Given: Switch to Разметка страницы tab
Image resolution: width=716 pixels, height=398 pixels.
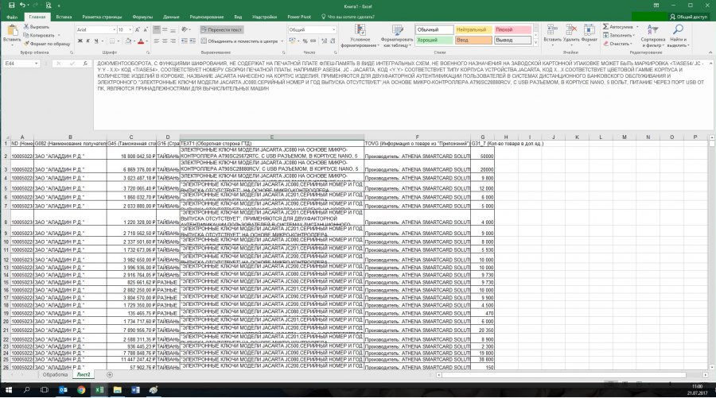Looking at the screenshot, I should coord(102,17).
